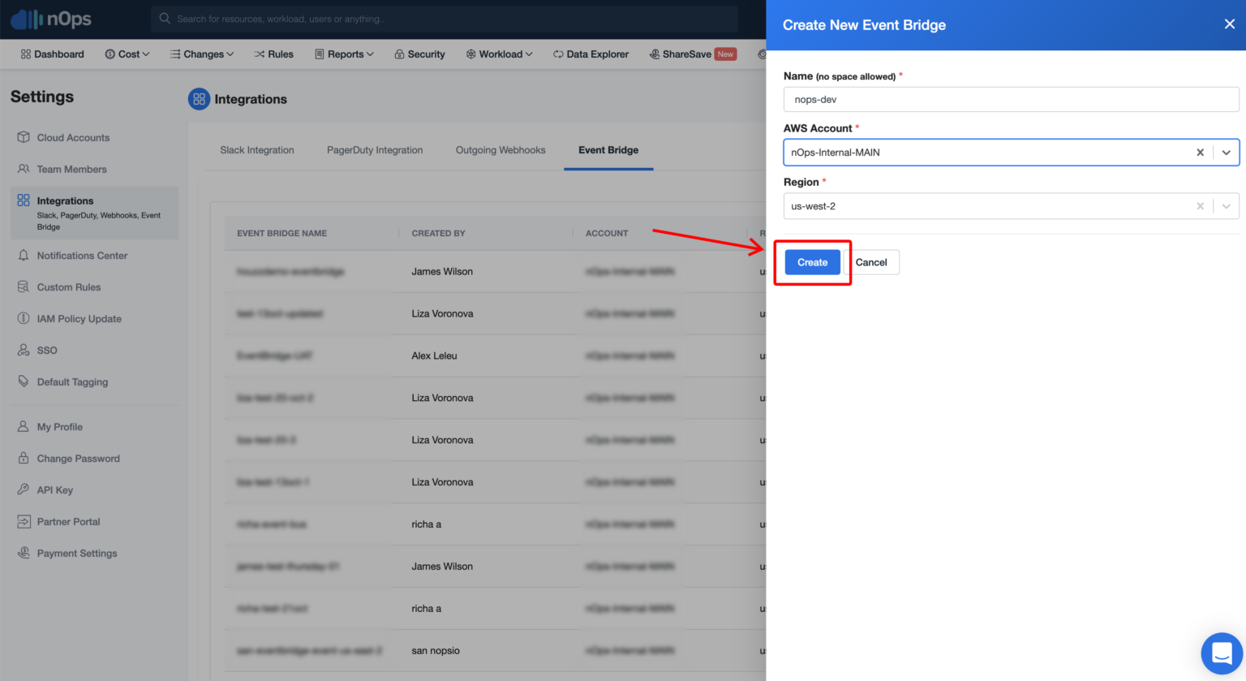The image size is (1246, 681).
Task: Expand the Cost navigation dropdown
Action: click(x=127, y=54)
